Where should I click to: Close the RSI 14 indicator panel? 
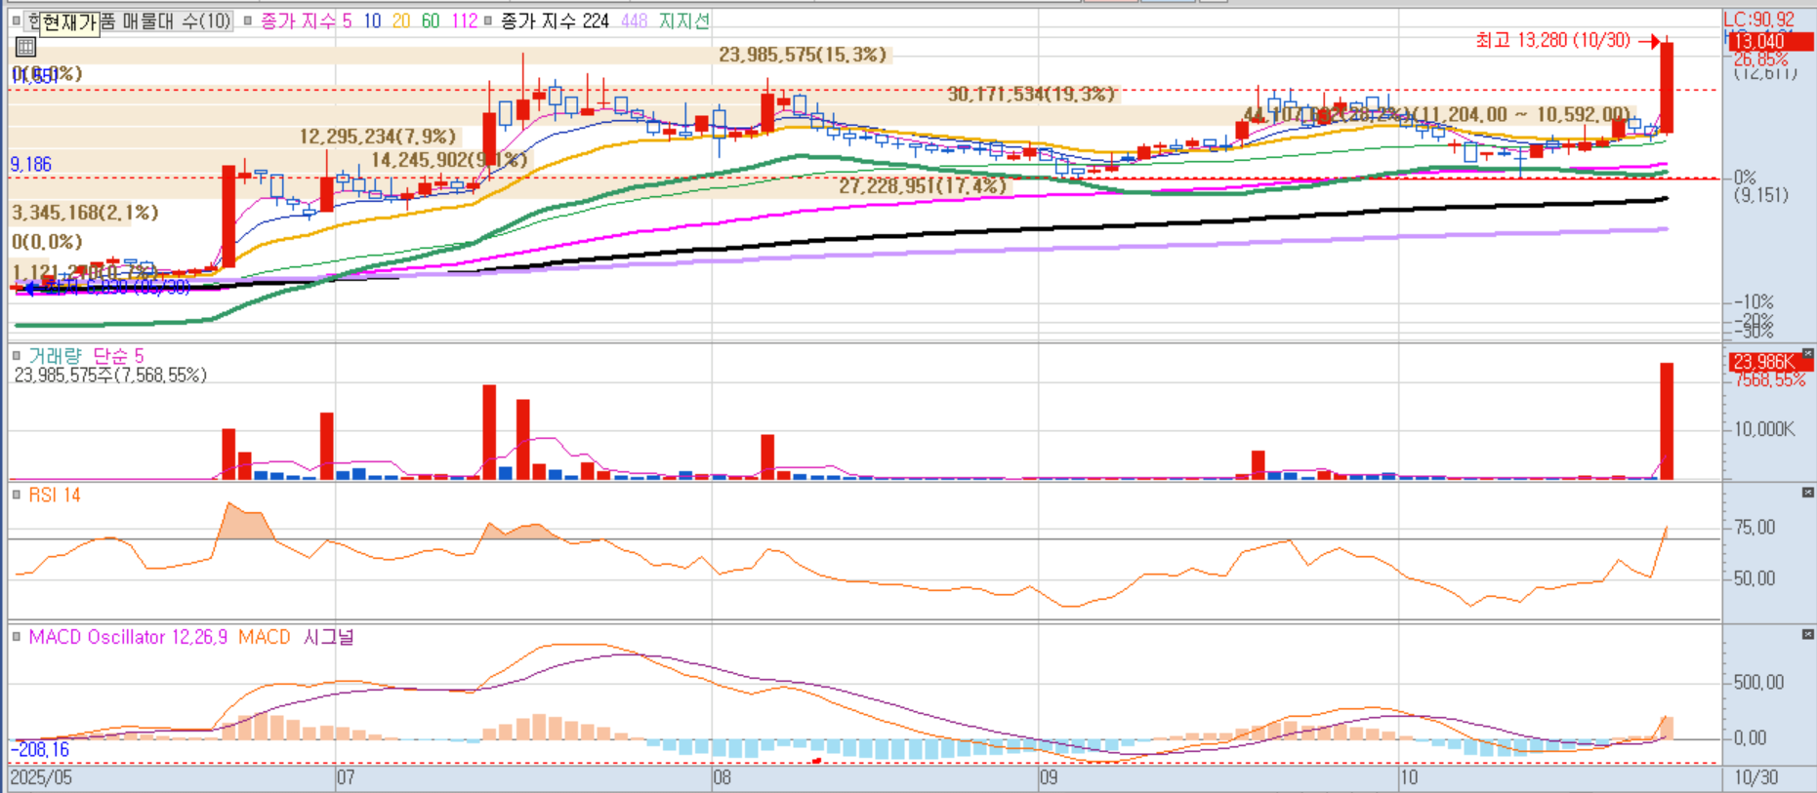pyautogui.click(x=1807, y=494)
